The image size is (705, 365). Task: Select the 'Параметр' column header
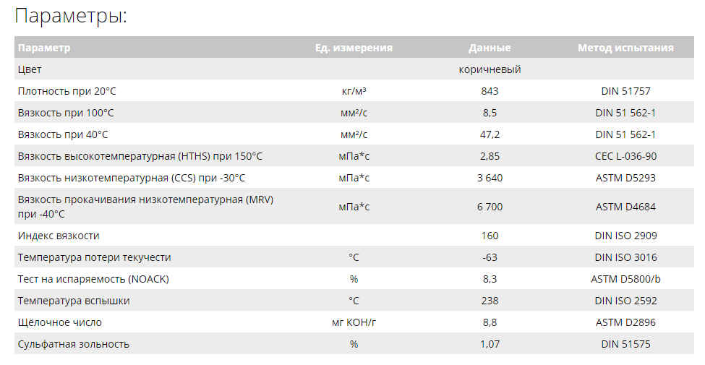(44, 48)
